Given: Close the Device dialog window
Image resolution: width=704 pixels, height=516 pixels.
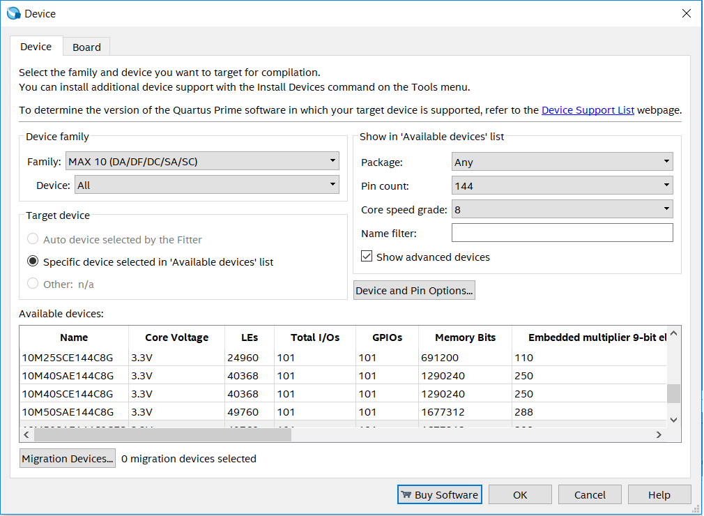Looking at the screenshot, I should (687, 13).
